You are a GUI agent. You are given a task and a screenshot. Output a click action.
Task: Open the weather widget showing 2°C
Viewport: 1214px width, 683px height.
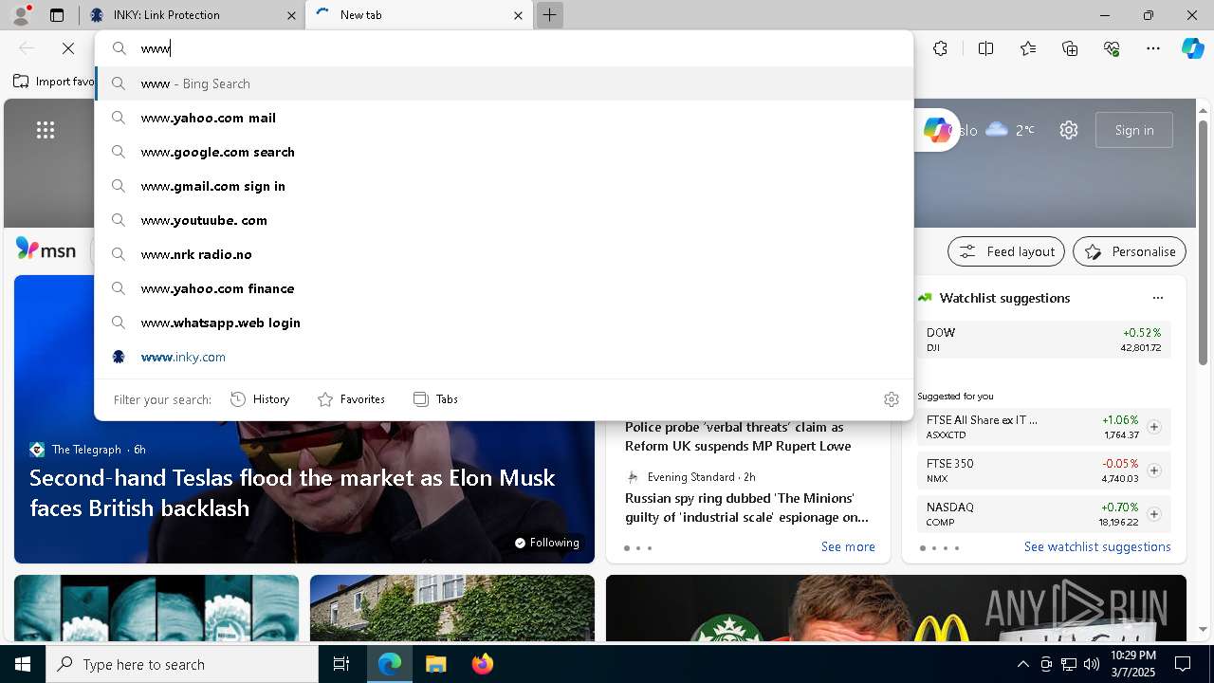click(x=1009, y=130)
